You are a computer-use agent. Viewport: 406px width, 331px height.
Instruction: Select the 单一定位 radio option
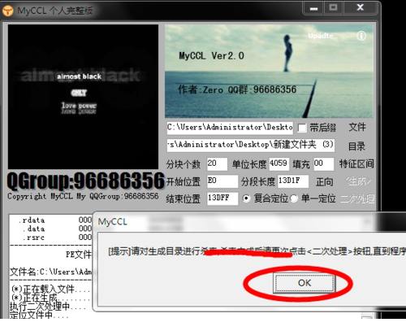pos(294,198)
